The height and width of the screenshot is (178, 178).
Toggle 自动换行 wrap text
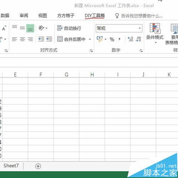click(69, 28)
